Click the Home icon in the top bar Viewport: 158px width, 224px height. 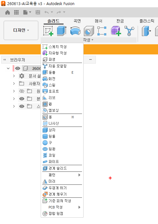point(8,12)
